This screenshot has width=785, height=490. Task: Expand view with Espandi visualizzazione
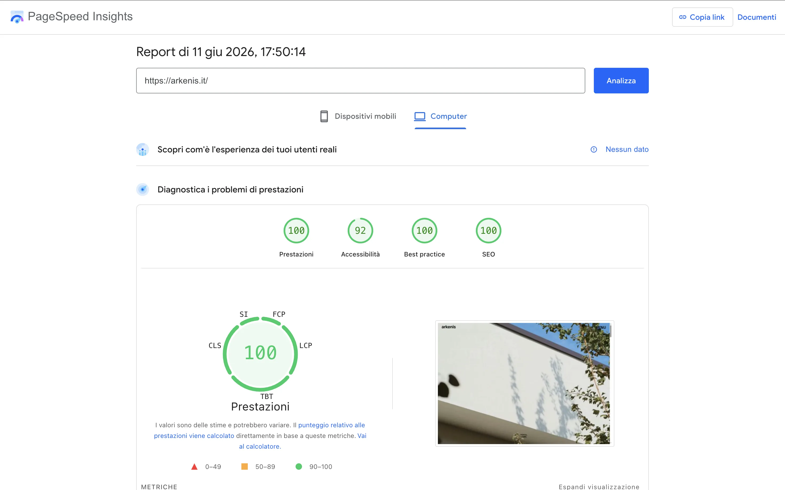[x=599, y=487]
